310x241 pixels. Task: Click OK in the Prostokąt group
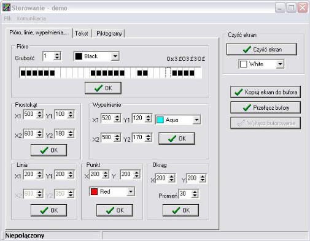pyautogui.click(x=48, y=150)
